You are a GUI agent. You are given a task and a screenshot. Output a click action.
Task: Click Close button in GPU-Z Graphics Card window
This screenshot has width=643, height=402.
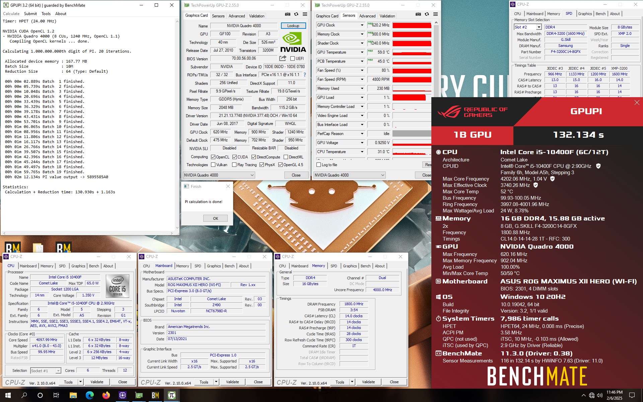click(296, 175)
